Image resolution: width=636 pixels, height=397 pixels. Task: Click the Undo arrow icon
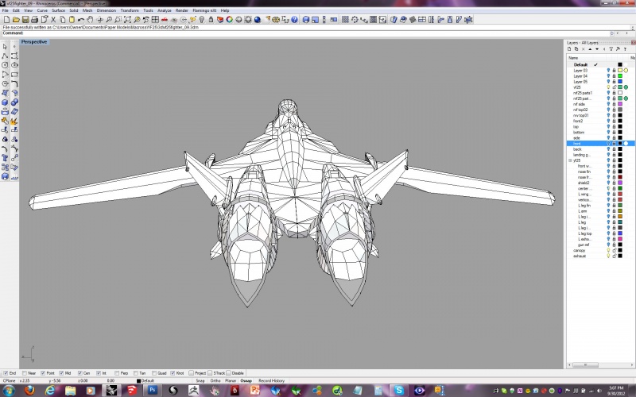pyautogui.click(x=81, y=19)
